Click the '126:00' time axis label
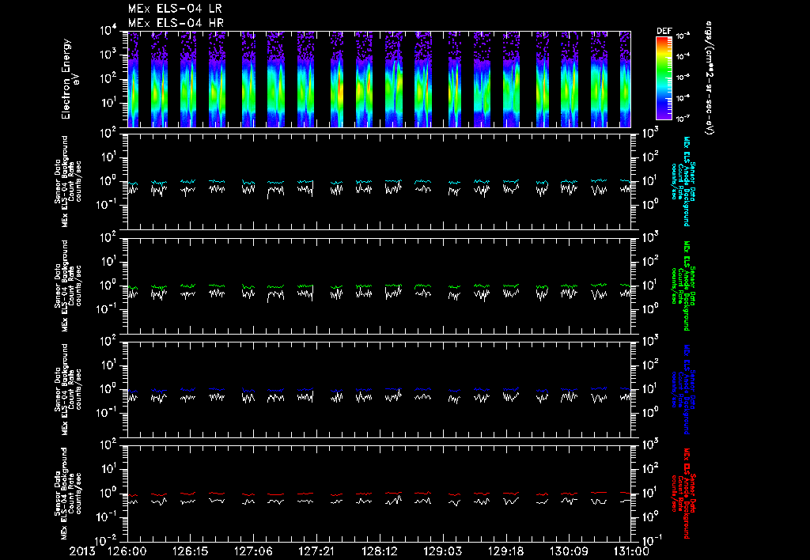810x560 pixels. click(127, 551)
